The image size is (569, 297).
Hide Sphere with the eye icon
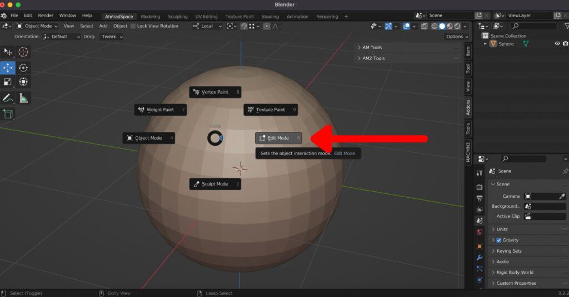[x=557, y=43]
